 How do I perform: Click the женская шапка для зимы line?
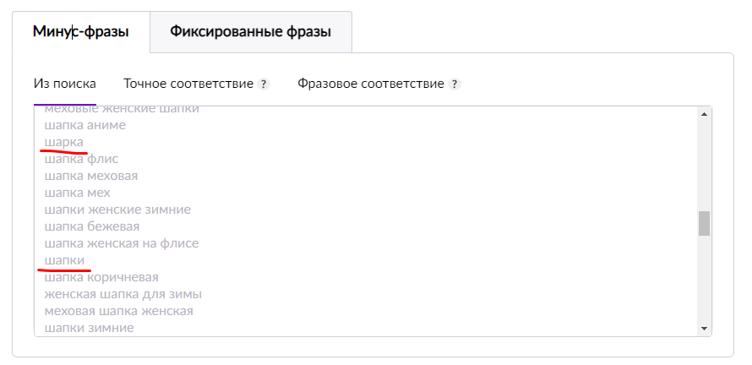pos(123,294)
